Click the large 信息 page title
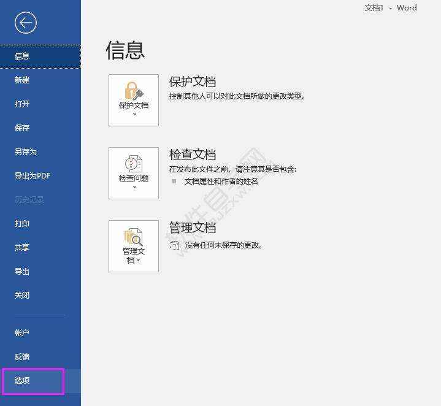 click(125, 51)
